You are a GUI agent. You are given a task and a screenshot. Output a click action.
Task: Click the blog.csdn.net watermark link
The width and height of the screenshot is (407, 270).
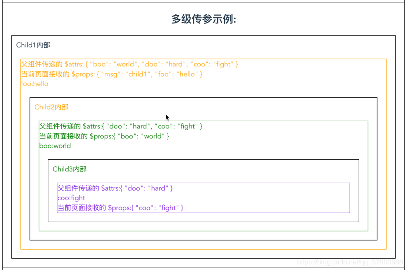click(347, 262)
